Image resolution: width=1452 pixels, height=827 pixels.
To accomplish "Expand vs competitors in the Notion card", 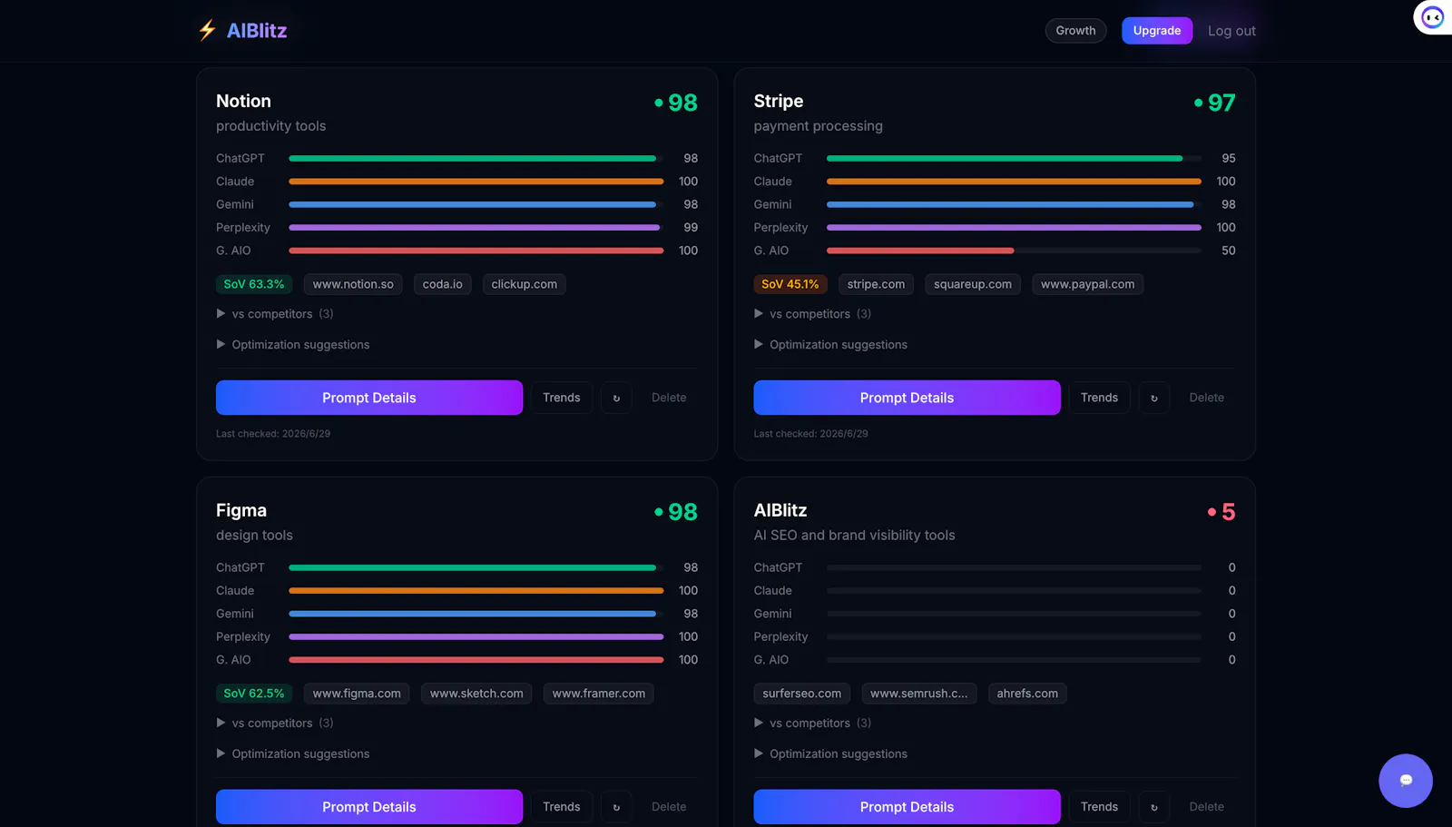I will (275, 314).
